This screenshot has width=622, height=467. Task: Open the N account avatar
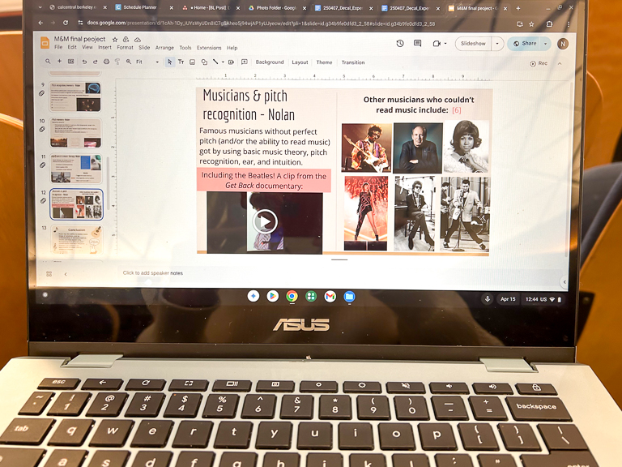[x=563, y=44]
